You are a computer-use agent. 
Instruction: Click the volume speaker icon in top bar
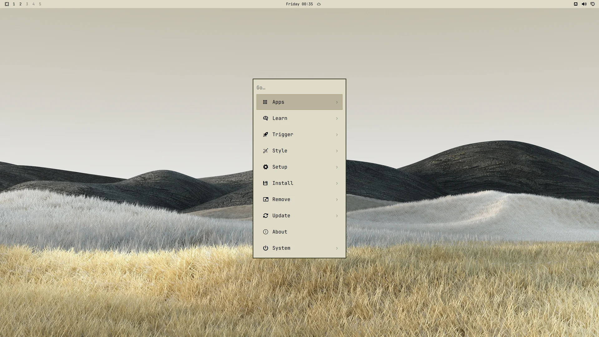[x=584, y=4]
